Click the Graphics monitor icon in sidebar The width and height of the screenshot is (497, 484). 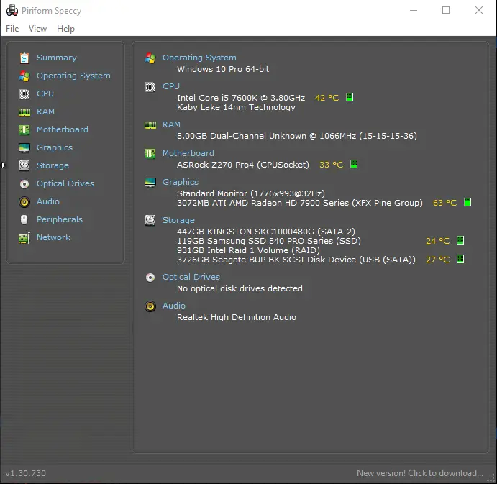point(24,147)
